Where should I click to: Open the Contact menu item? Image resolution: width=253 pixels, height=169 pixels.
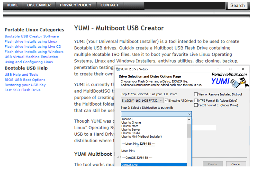(x=110, y=5)
